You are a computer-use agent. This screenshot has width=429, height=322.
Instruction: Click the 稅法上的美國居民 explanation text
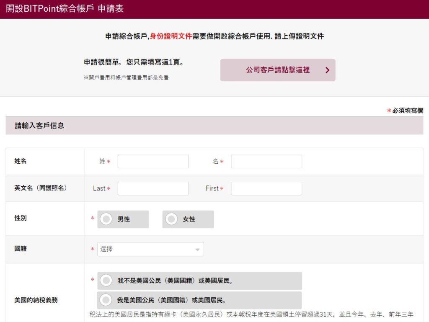(x=251, y=314)
